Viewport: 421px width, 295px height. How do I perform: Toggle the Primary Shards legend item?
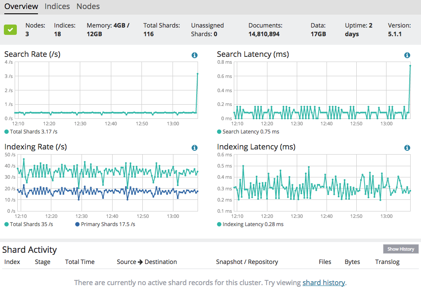(x=105, y=224)
